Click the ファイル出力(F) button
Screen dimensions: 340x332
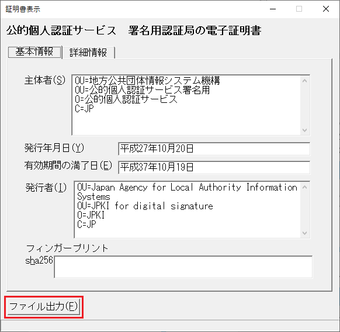(44, 306)
